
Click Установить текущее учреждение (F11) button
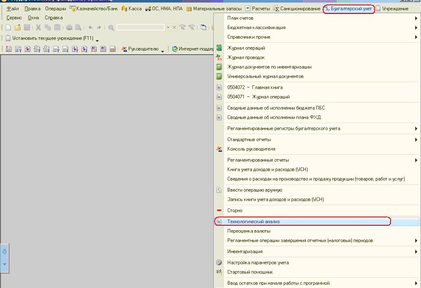50,38
